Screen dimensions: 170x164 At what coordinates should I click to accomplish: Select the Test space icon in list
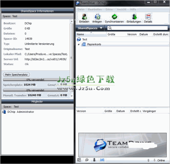point(79,39)
